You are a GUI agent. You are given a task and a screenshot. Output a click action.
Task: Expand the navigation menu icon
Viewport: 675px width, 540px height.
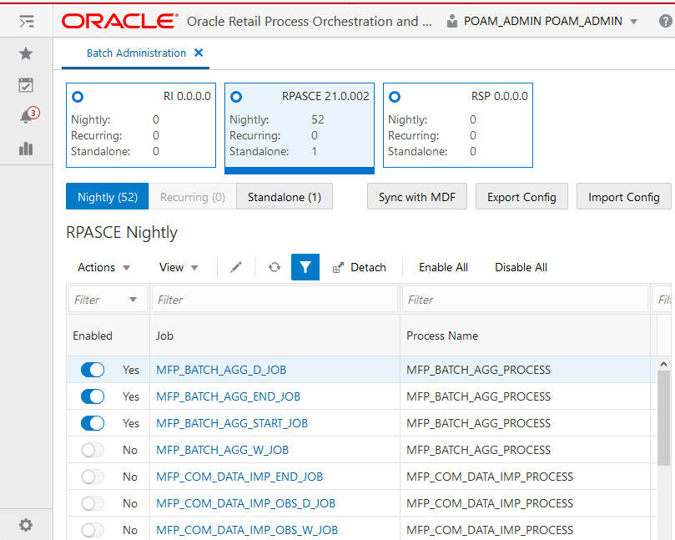click(26, 21)
